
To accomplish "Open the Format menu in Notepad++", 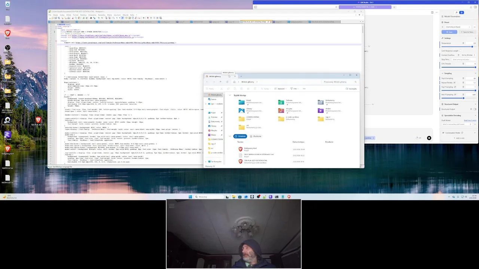I will [x=76, y=15].
